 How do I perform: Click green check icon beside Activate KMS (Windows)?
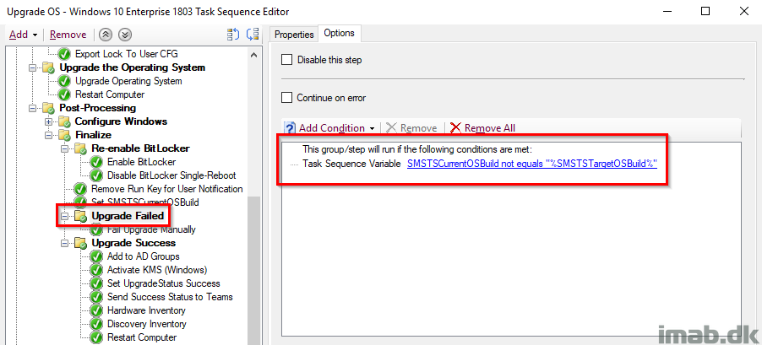coord(96,270)
